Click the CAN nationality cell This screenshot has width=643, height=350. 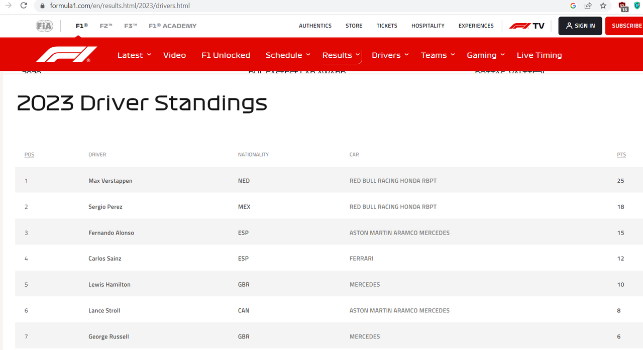pos(244,311)
